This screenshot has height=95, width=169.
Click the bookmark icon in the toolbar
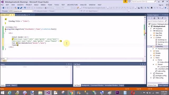152,8
